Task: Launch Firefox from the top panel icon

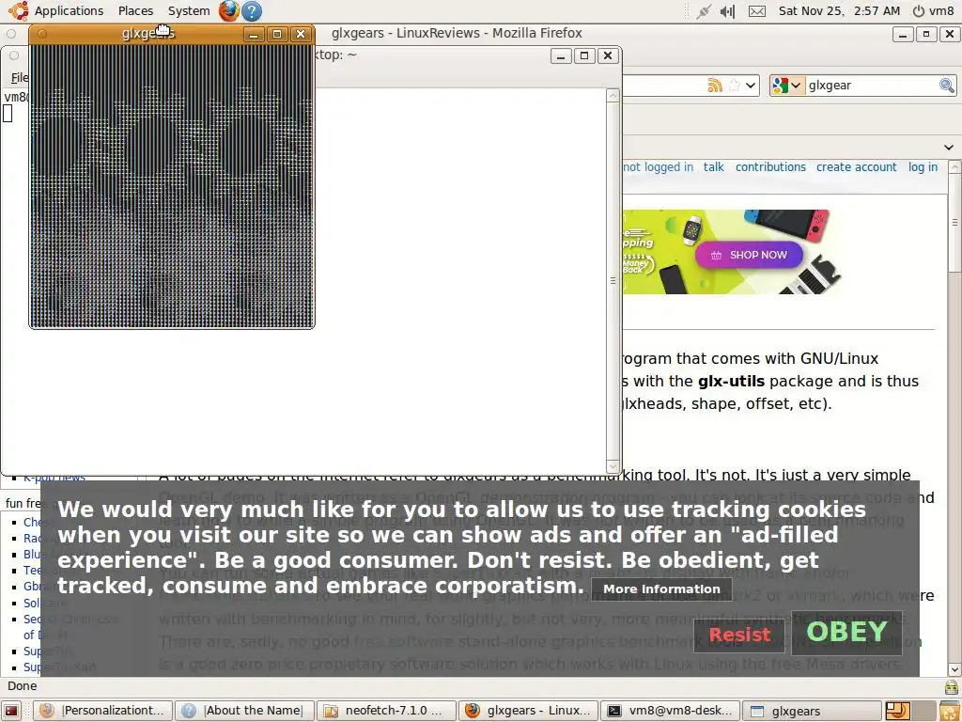Action: (x=229, y=10)
